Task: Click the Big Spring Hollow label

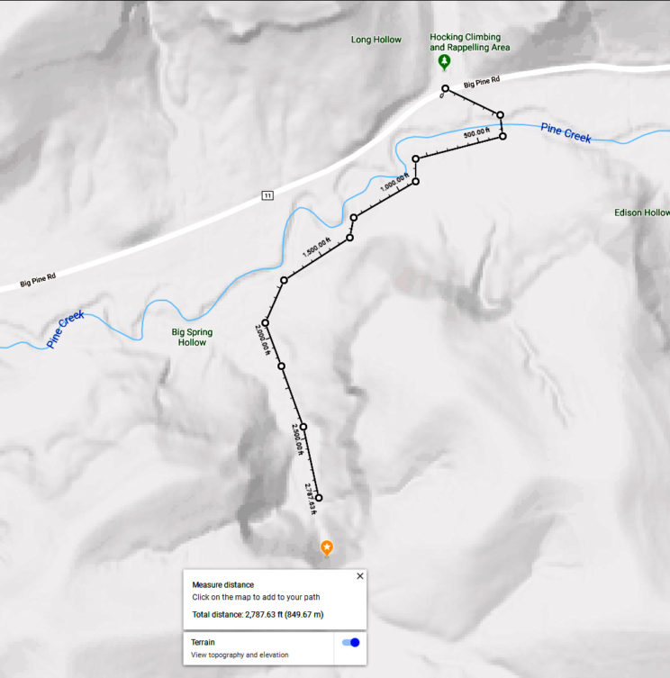Action: (x=192, y=337)
